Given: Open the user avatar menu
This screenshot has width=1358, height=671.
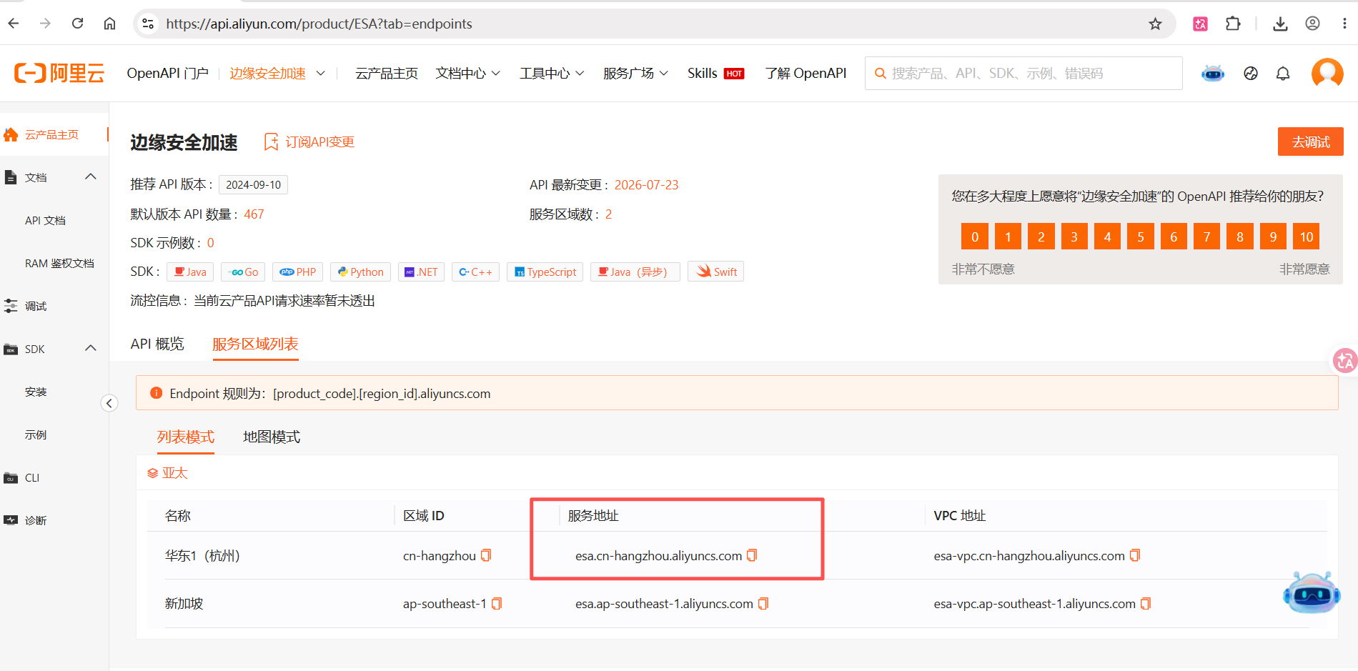Looking at the screenshot, I should click(1327, 73).
